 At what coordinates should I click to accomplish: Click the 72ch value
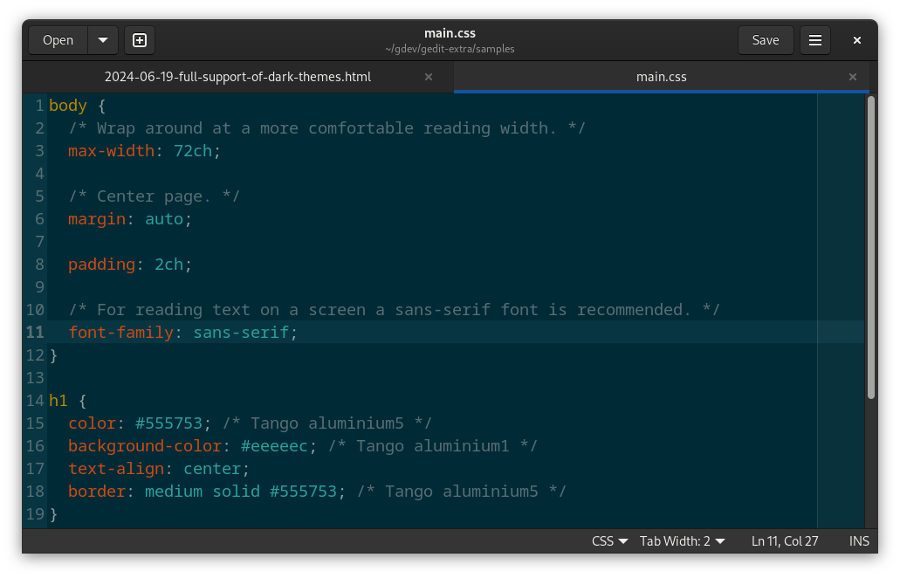[193, 151]
